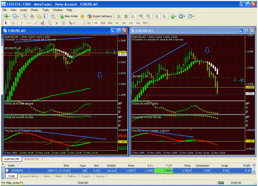Toggle the Navigator panel (folder-star icon)
The image size is (258, 186).
click(x=39, y=16)
